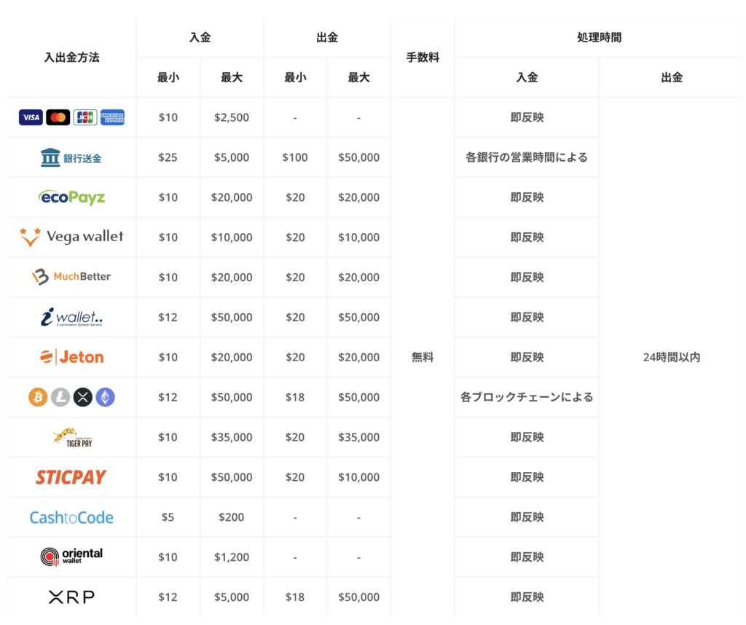
Task: Click the 入出金方法 column header
Action: coord(72,58)
